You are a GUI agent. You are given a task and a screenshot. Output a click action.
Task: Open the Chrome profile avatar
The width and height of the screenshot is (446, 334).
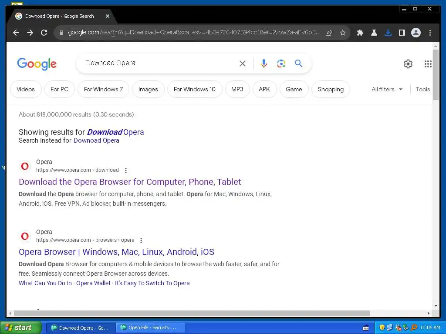416,33
